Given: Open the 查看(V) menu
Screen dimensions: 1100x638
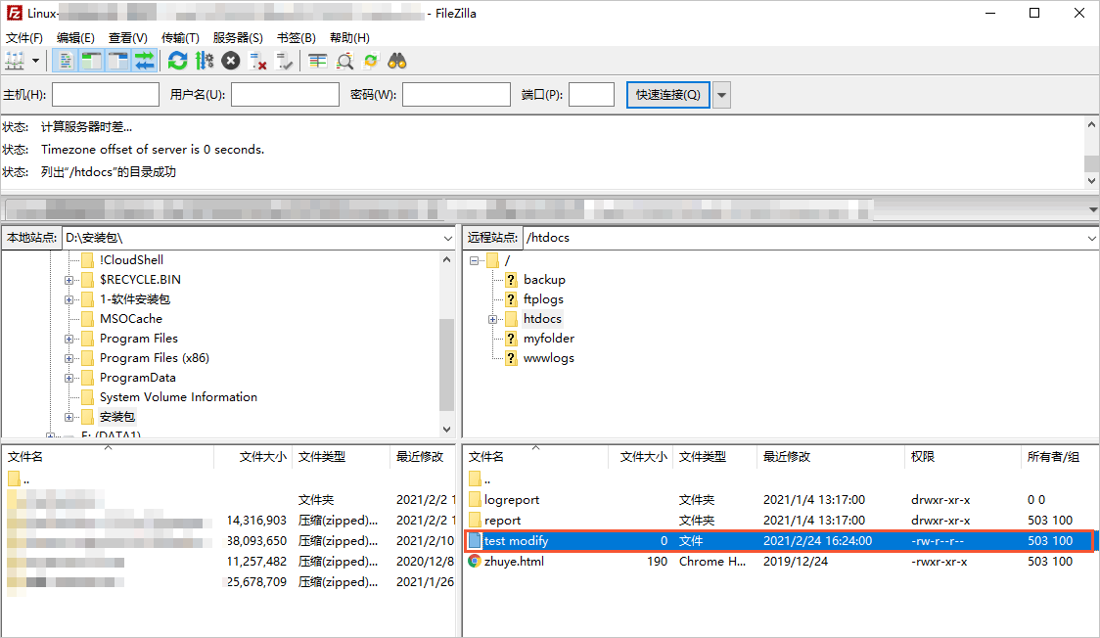Looking at the screenshot, I should [127, 38].
